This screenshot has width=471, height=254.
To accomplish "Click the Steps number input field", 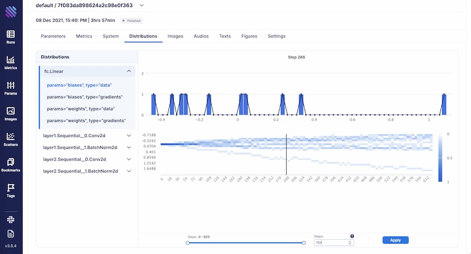I will 331,242.
